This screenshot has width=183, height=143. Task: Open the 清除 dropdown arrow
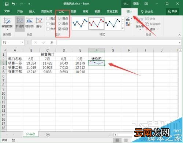click(158, 29)
